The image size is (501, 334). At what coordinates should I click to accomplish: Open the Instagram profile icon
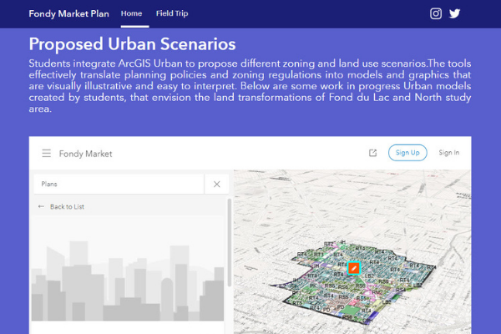[436, 13]
